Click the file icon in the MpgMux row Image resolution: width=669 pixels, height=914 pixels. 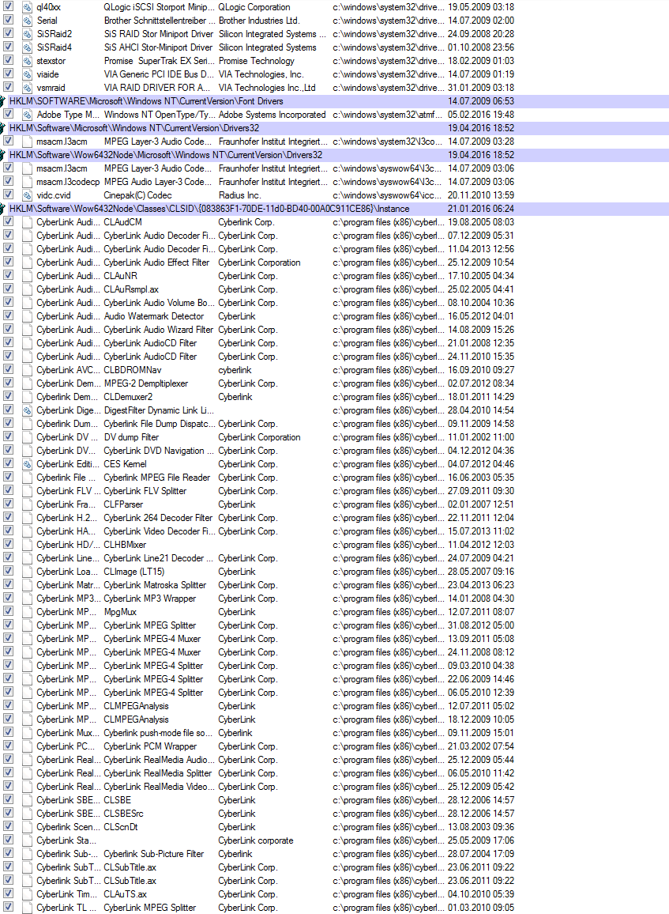[x=27, y=612]
